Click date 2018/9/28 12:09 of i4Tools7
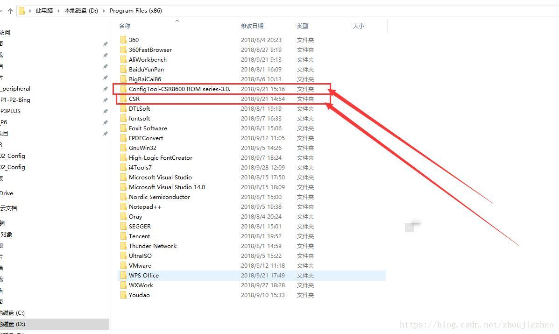559x334 pixels. point(263,167)
